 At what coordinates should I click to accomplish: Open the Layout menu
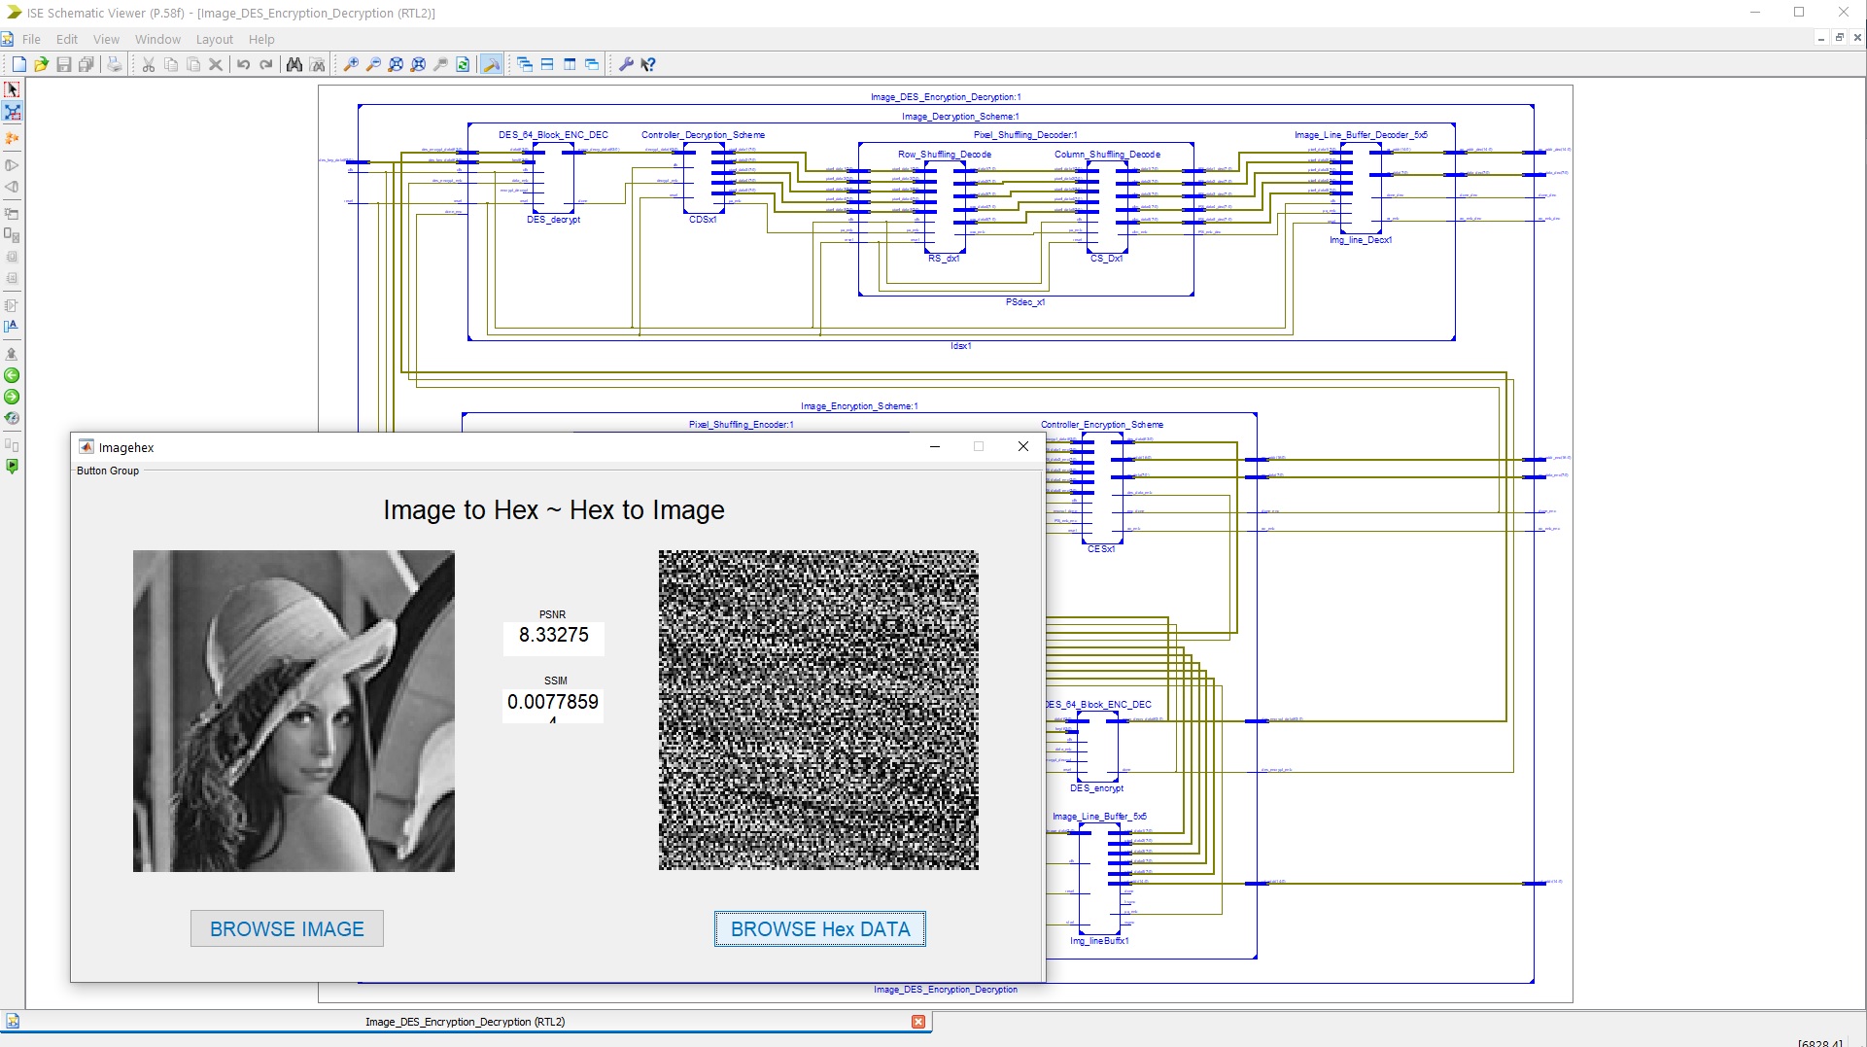coord(215,39)
